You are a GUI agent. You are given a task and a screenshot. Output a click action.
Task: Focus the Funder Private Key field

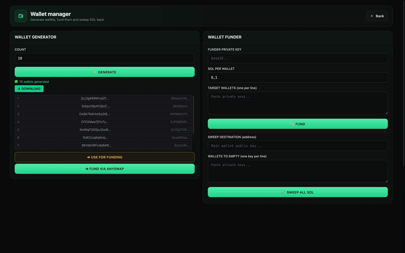click(298, 58)
